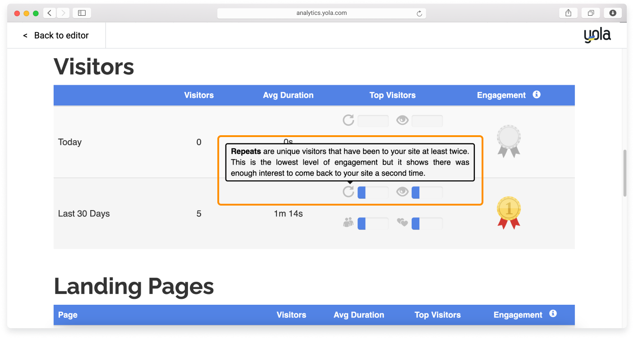Click the repeats progress bar in Last 30 Days

pyautogui.click(x=373, y=192)
